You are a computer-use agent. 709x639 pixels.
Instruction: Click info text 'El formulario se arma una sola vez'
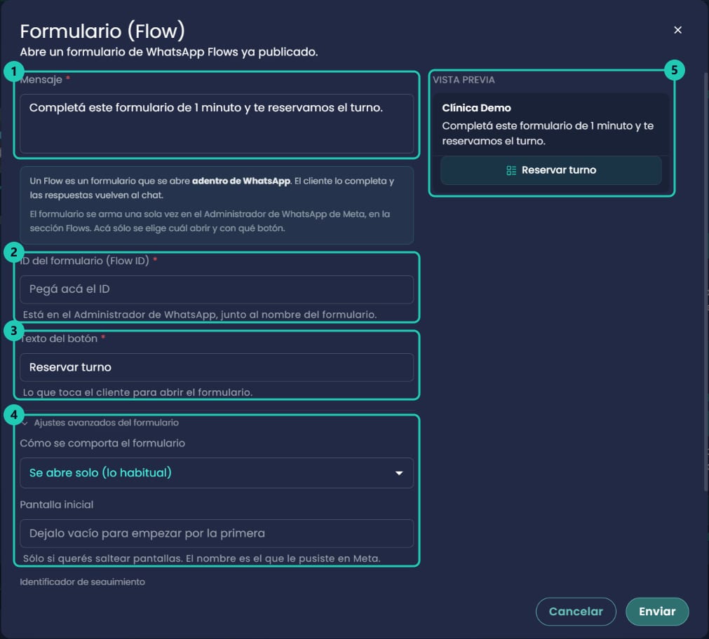[x=210, y=221]
